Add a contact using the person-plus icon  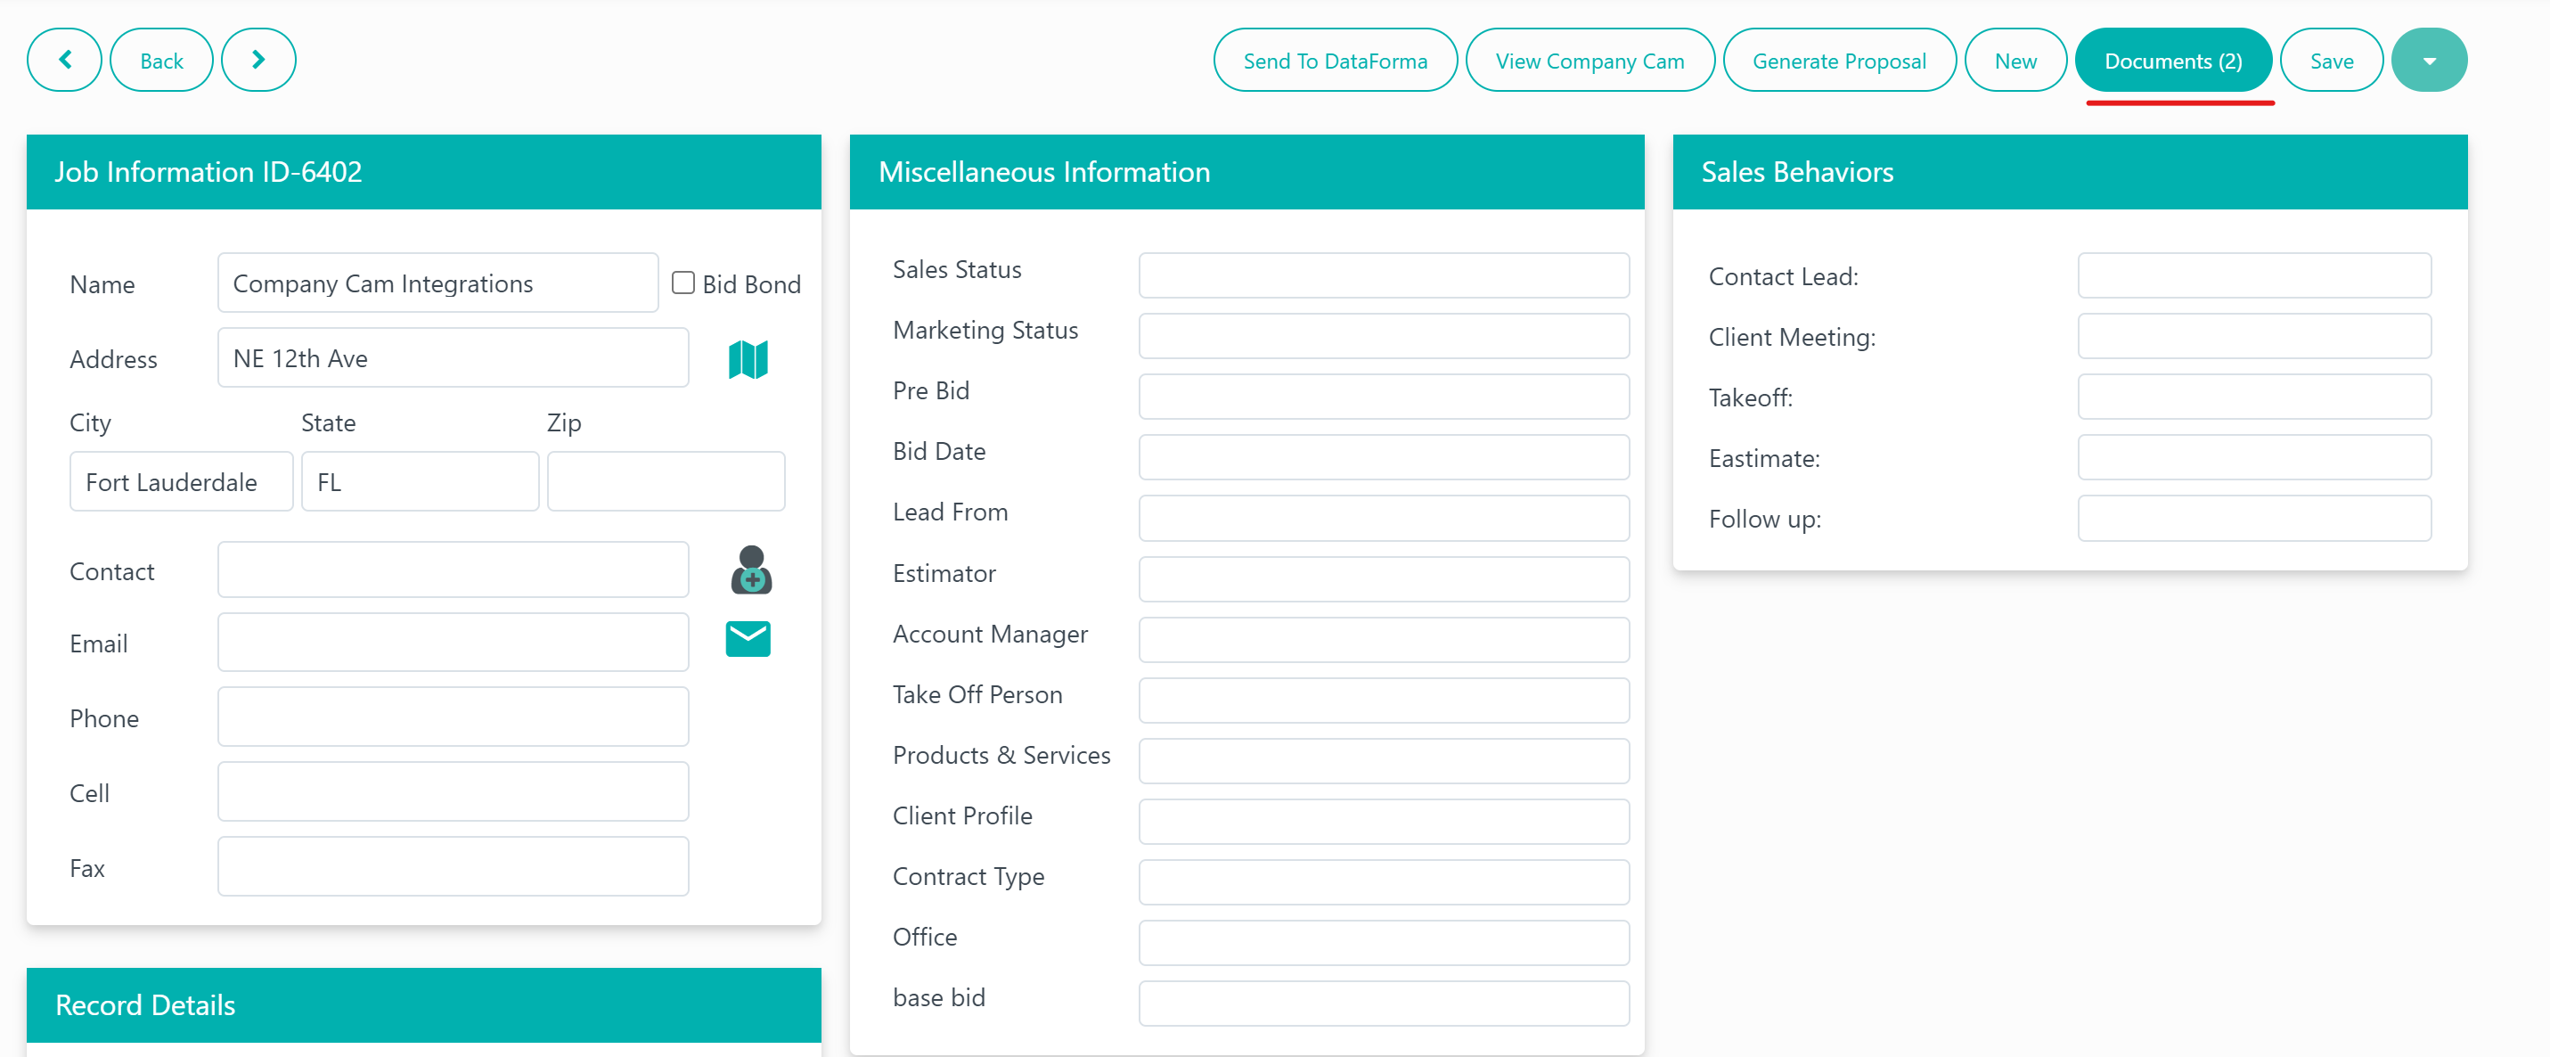click(x=750, y=570)
